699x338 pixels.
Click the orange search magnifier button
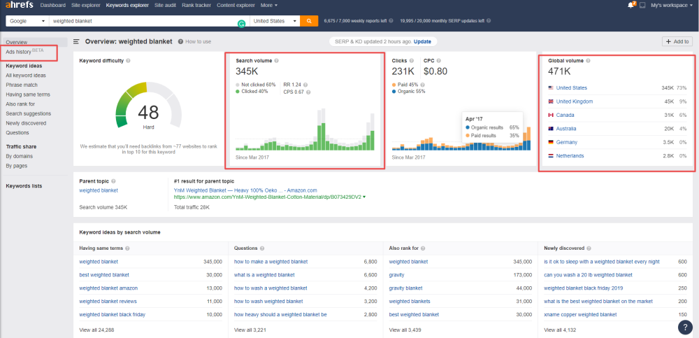(309, 21)
